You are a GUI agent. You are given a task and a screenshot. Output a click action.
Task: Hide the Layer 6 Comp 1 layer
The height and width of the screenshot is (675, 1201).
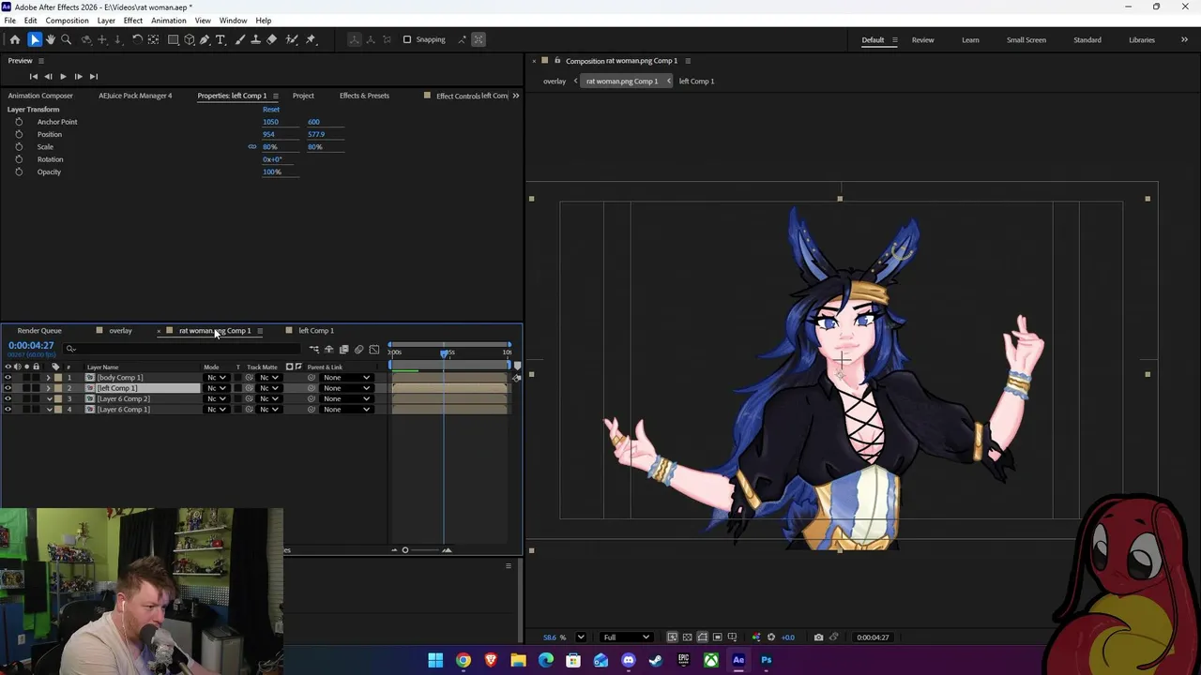[8, 410]
